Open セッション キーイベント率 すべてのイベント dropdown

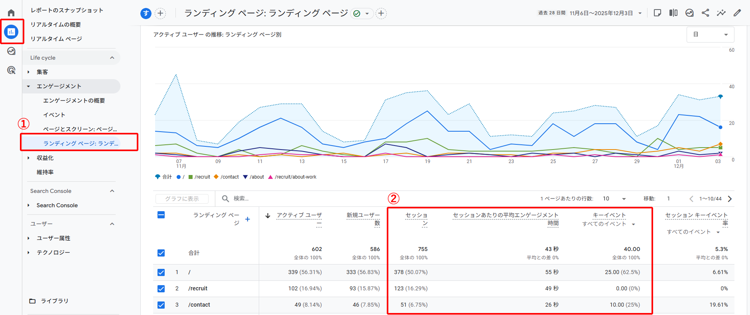(693, 232)
